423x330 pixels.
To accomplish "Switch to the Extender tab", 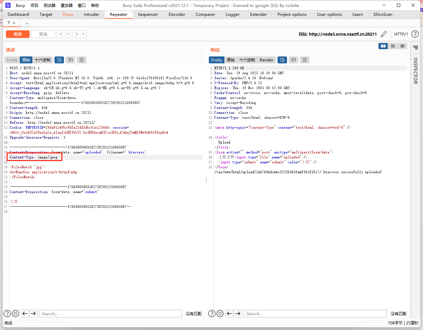I will pyautogui.click(x=258, y=14).
